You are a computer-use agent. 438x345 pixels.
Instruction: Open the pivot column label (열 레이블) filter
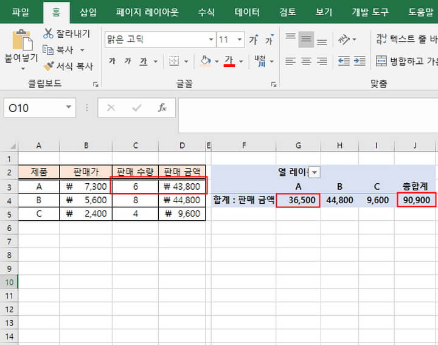315,172
